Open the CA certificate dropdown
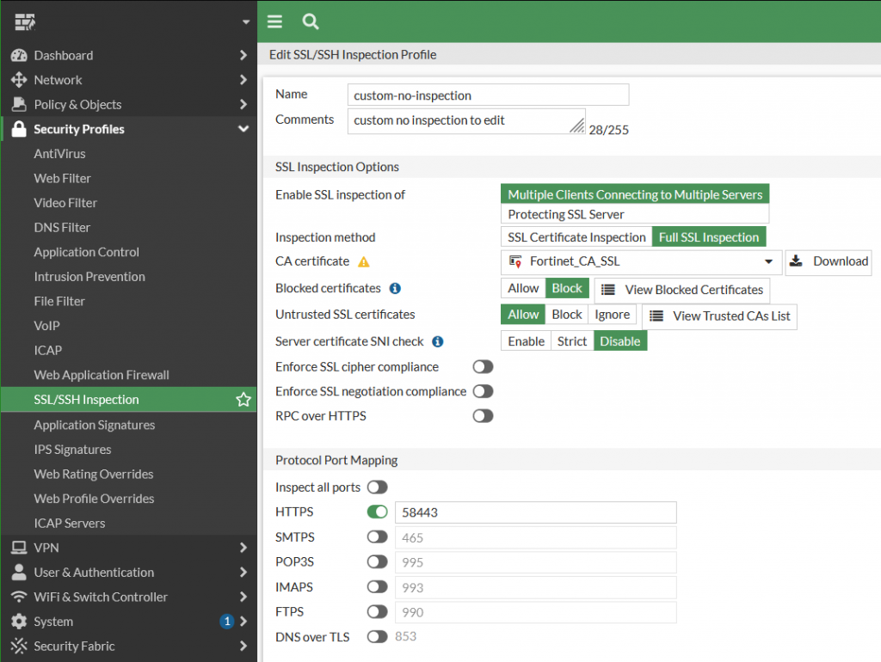The width and height of the screenshot is (881, 662). [x=641, y=262]
